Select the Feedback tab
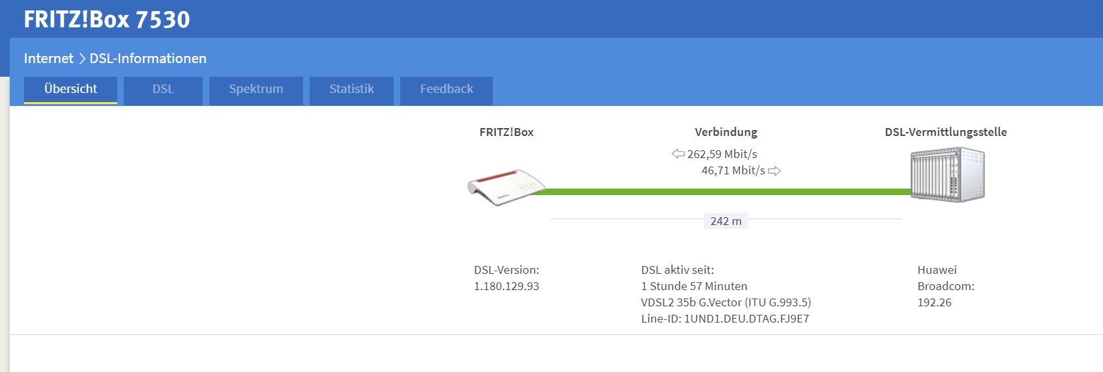 point(447,90)
